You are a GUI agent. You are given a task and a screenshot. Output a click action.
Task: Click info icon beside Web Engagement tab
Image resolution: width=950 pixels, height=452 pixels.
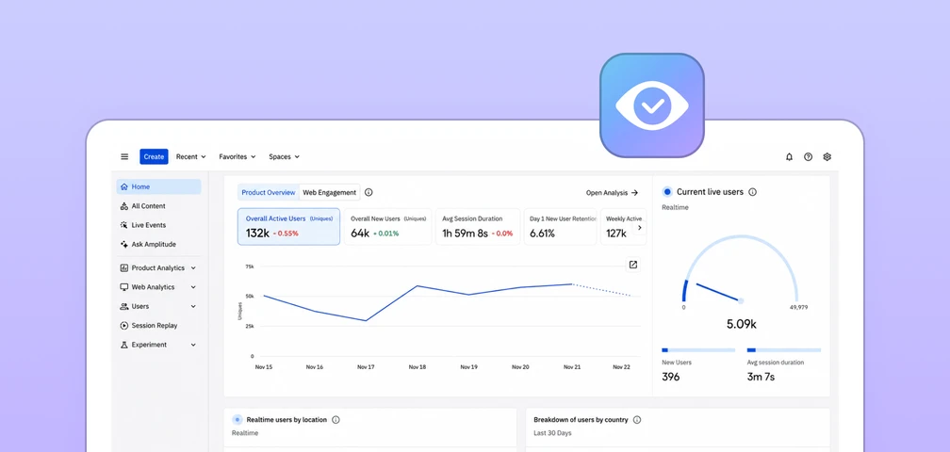pos(369,192)
